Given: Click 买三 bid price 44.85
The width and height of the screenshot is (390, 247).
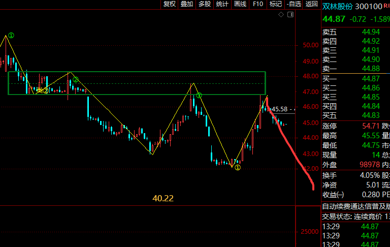Looking at the screenshot, I should point(371,97).
